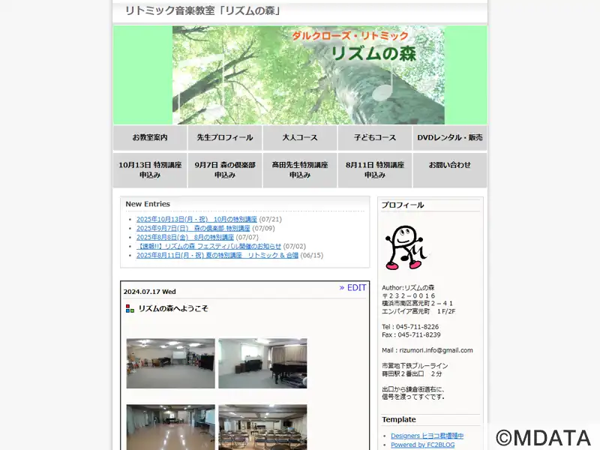Image resolution: width=600 pixels, height=450 pixels.
Task: Open the photo of the shiny wooden floor
Action: pos(171,427)
